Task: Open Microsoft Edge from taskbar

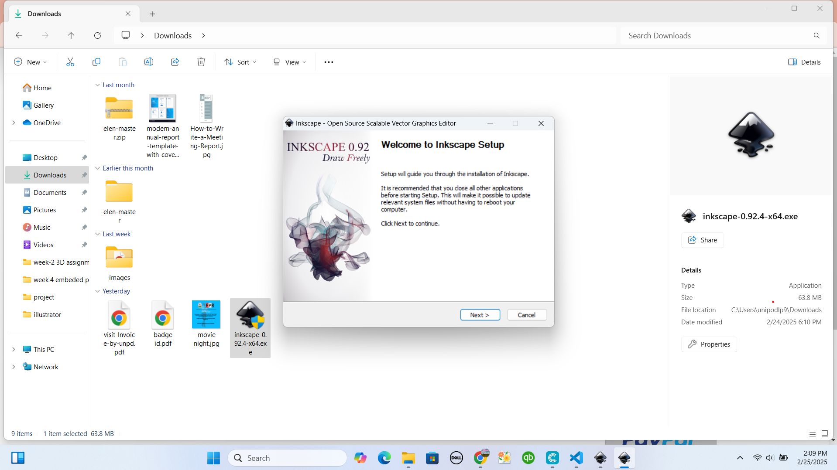Action: [384, 458]
